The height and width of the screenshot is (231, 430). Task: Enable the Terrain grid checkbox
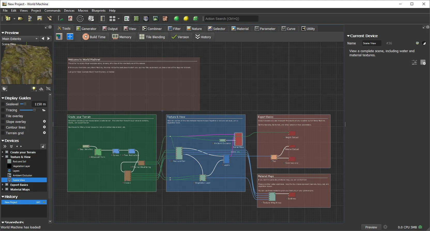tap(3, 133)
